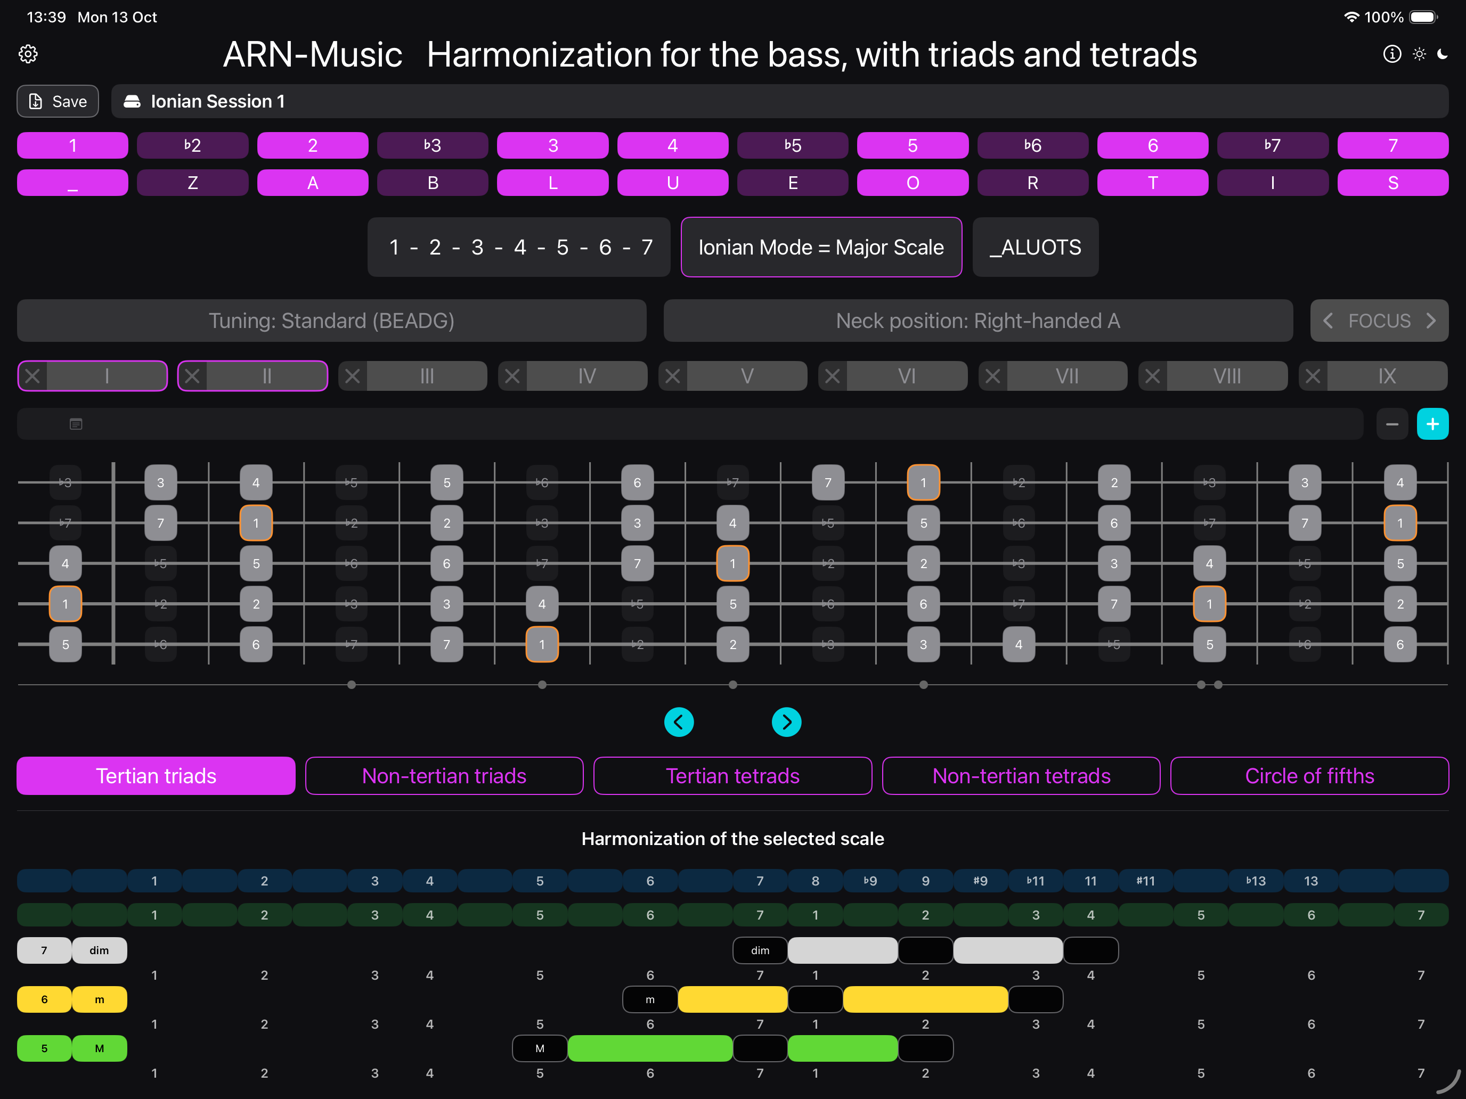Switch to dark mode with the moon icon
This screenshot has height=1099, width=1466.
(x=1443, y=54)
